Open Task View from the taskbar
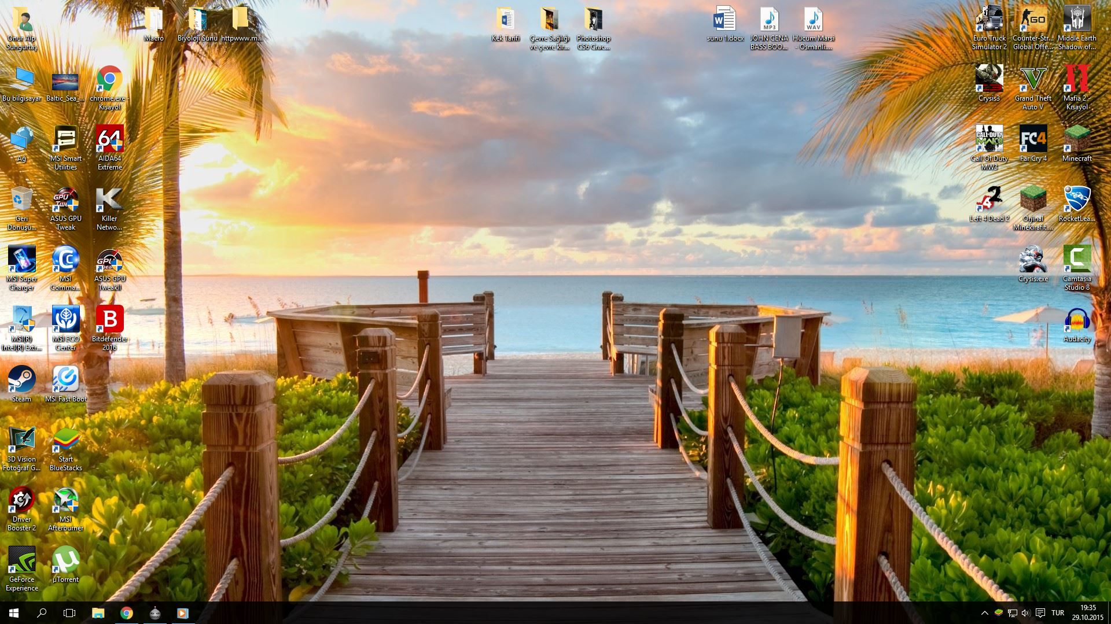The width and height of the screenshot is (1111, 624). tap(69, 613)
